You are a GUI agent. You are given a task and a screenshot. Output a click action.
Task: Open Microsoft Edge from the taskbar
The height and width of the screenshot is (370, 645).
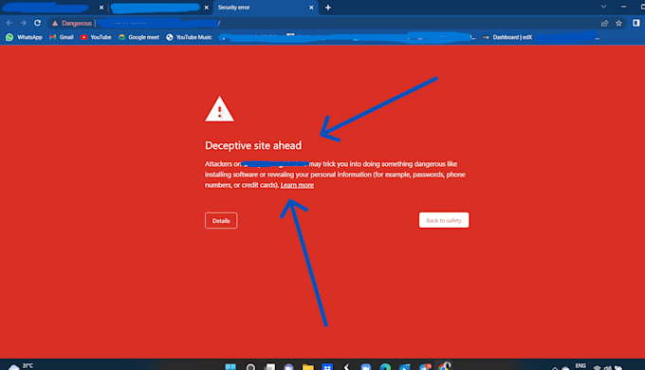click(x=385, y=366)
